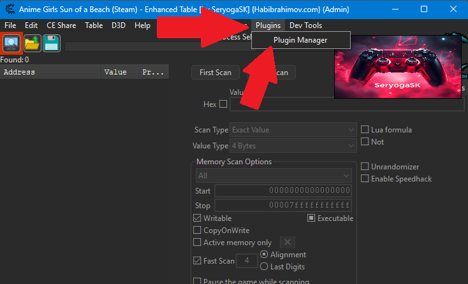Image resolution: width=468 pixels, height=284 pixels.
Task: Open the Table menu
Action: [94, 25]
